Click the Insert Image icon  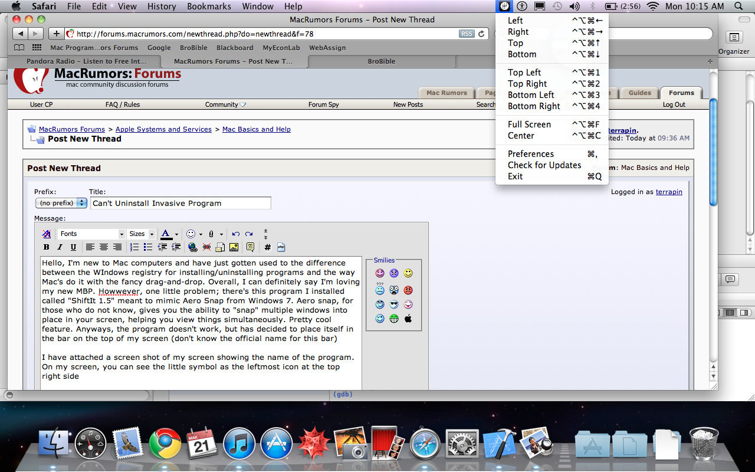click(x=234, y=247)
